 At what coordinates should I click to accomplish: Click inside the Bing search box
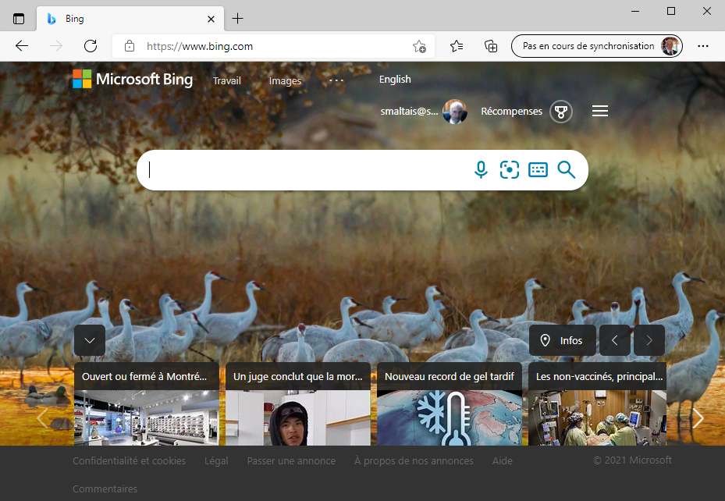(x=304, y=169)
